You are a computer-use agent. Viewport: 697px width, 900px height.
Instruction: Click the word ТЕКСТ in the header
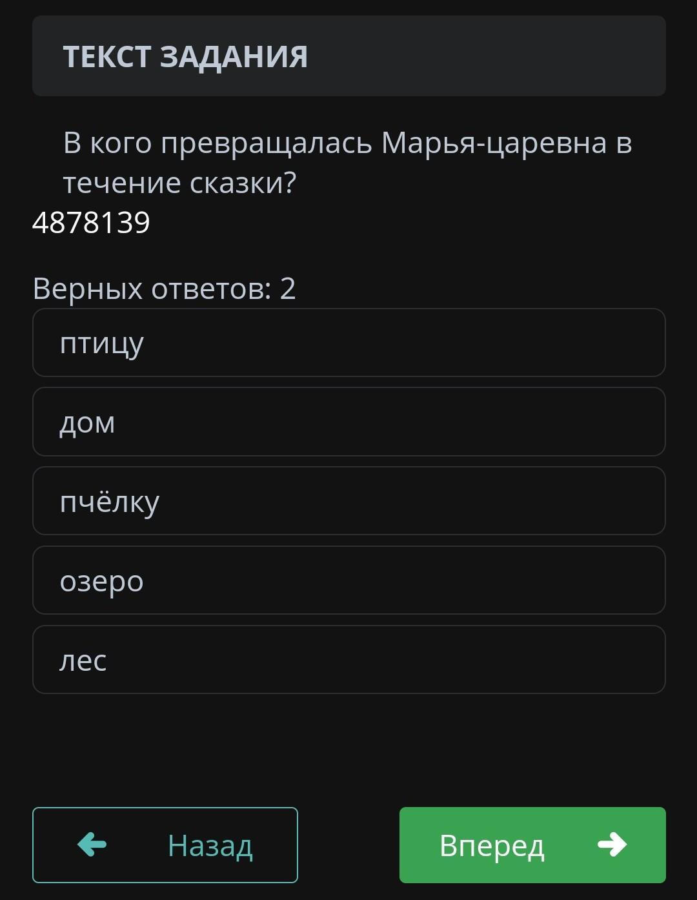pyautogui.click(x=107, y=57)
